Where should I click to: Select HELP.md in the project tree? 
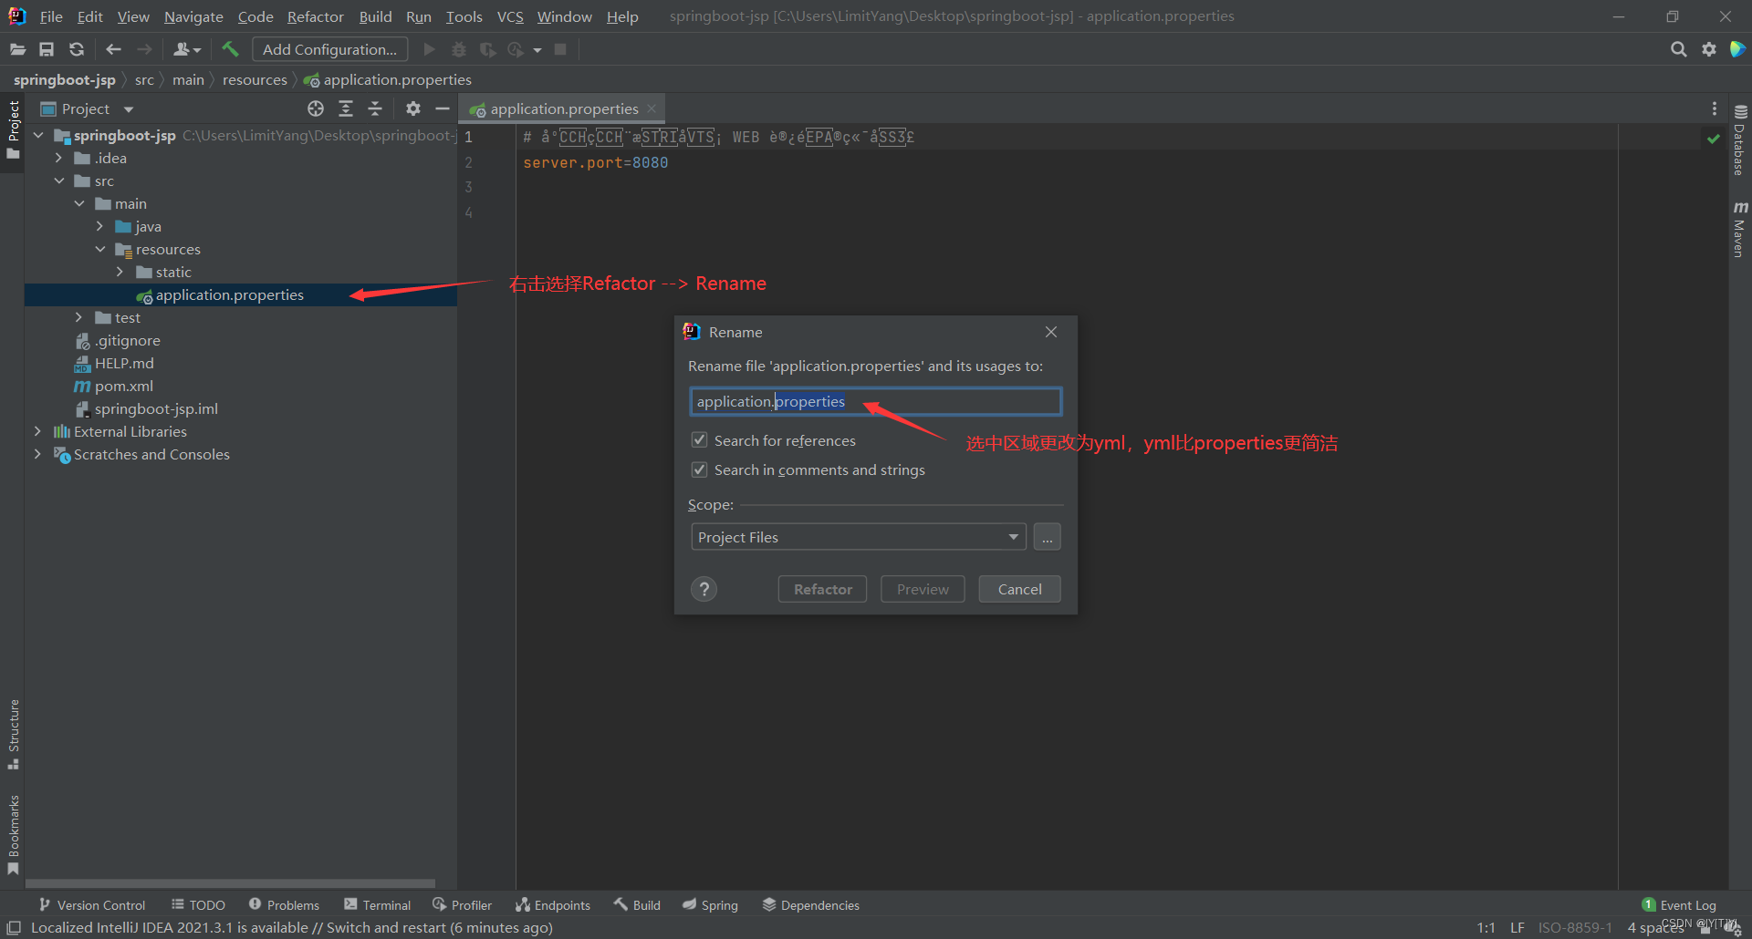pos(124,363)
